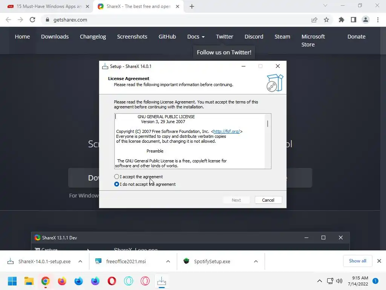Open Google Chrome from taskbar
The width and height of the screenshot is (386, 290).
[x=46, y=281]
